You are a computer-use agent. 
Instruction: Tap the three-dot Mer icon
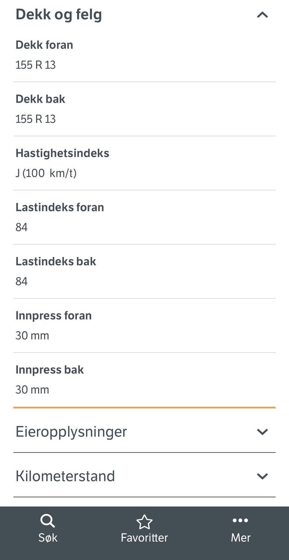pyautogui.click(x=240, y=520)
